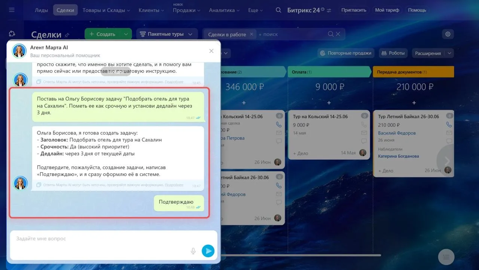
Task: Remove the Сделки в работе filter chip
Action: [x=251, y=34]
